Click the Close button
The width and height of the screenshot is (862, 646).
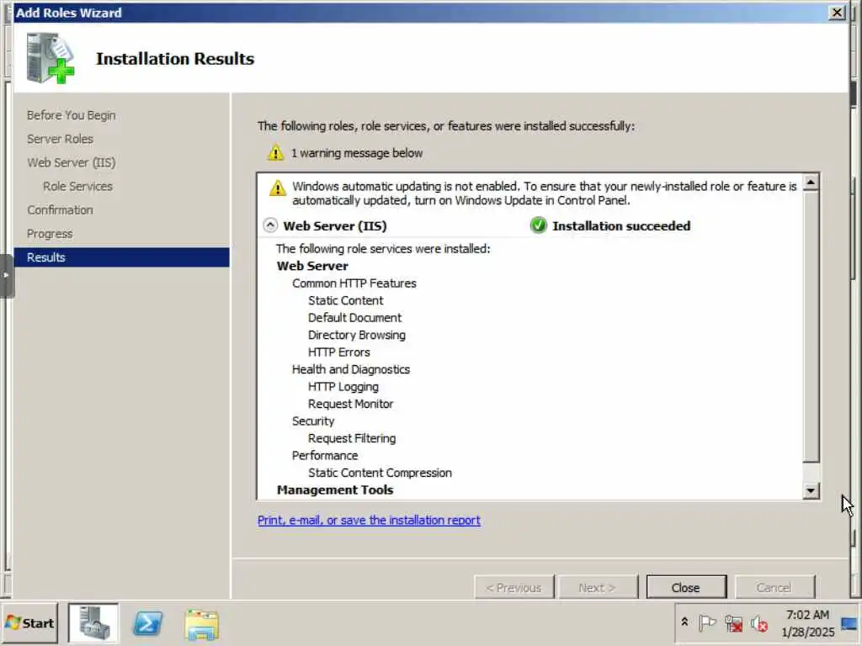click(x=685, y=587)
